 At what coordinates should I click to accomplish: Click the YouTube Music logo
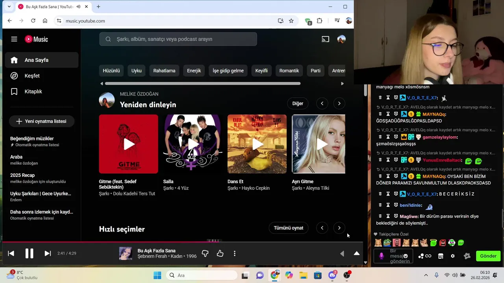click(x=37, y=39)
